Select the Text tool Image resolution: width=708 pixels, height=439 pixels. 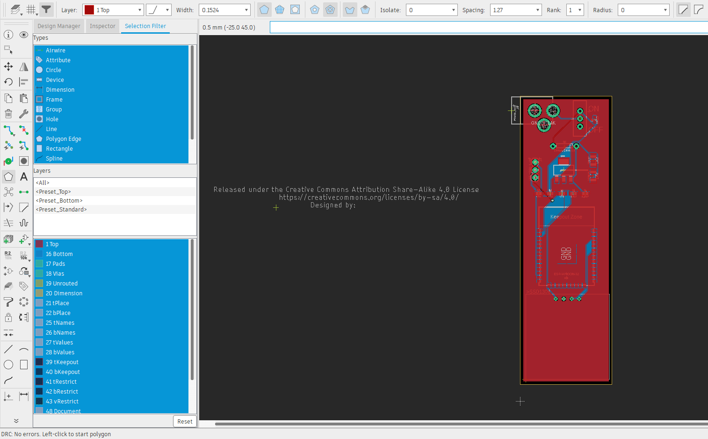(24, 177)
